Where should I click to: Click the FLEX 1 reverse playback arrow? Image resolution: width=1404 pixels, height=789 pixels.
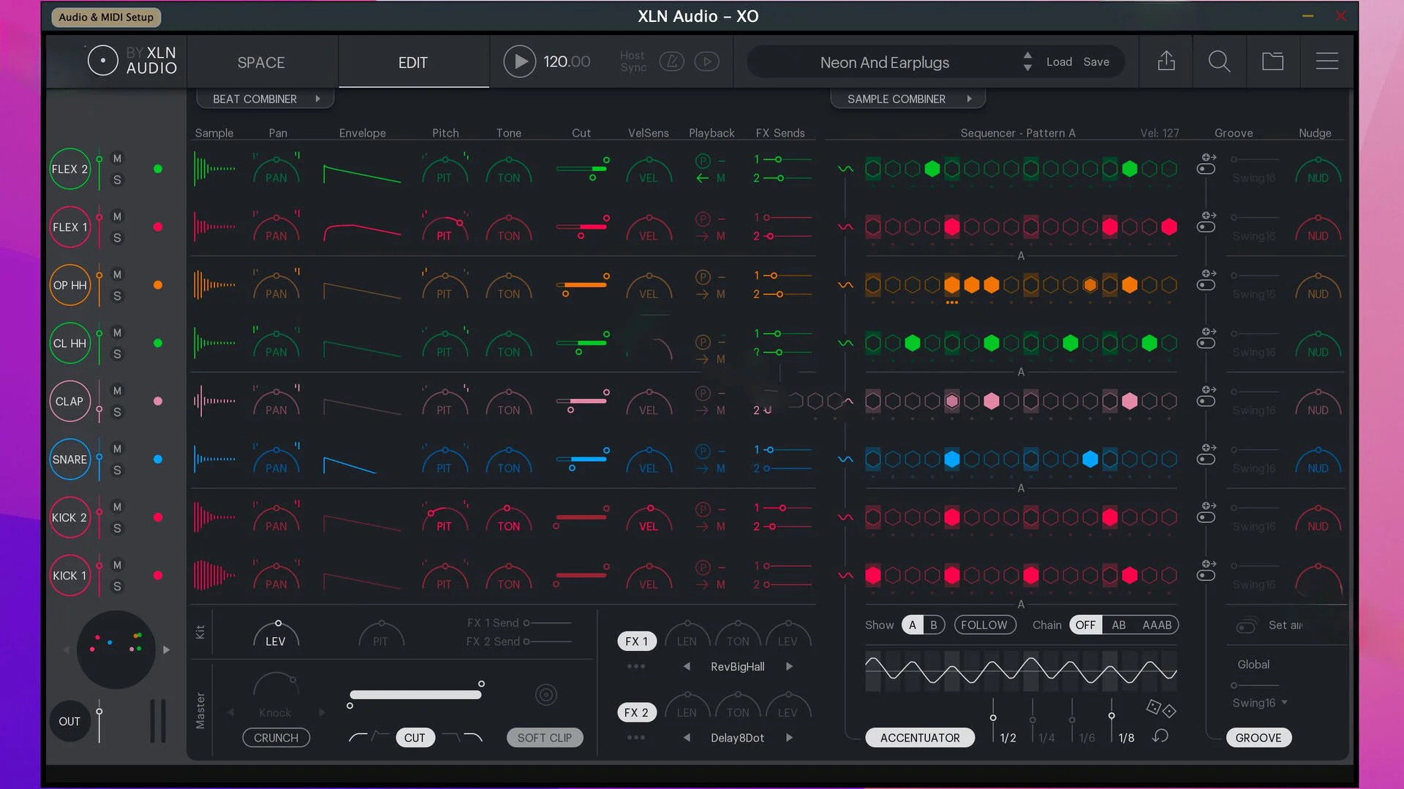[x=702, y=236]
